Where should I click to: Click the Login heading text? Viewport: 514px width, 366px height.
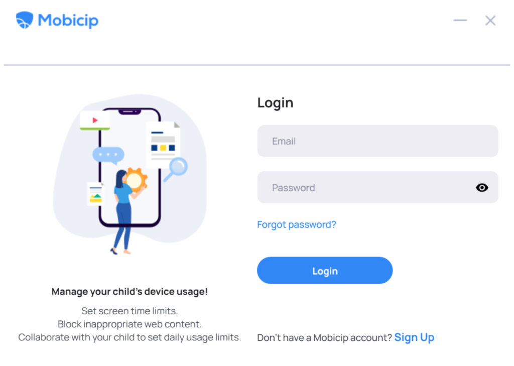tap(275, 103)
